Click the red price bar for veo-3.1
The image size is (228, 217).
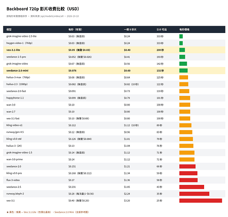coord(201,201)
